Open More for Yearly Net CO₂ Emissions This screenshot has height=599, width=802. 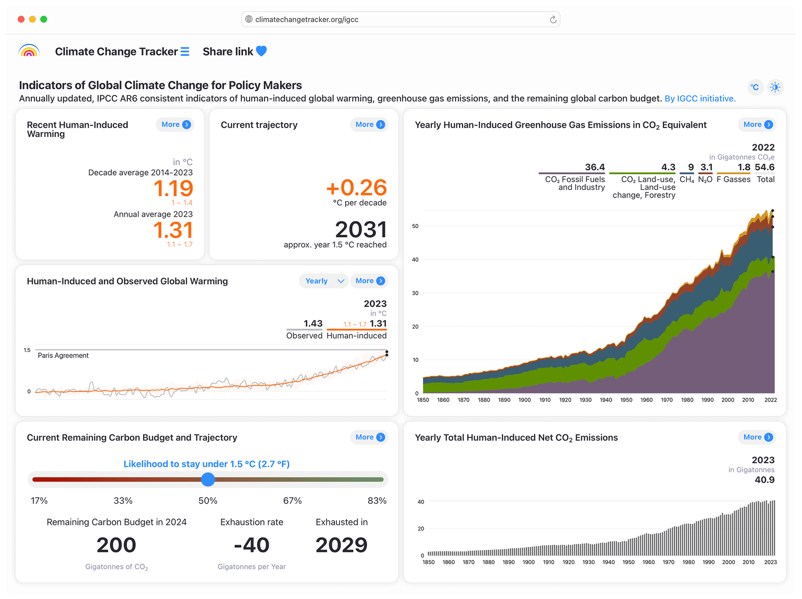(757, 437)
